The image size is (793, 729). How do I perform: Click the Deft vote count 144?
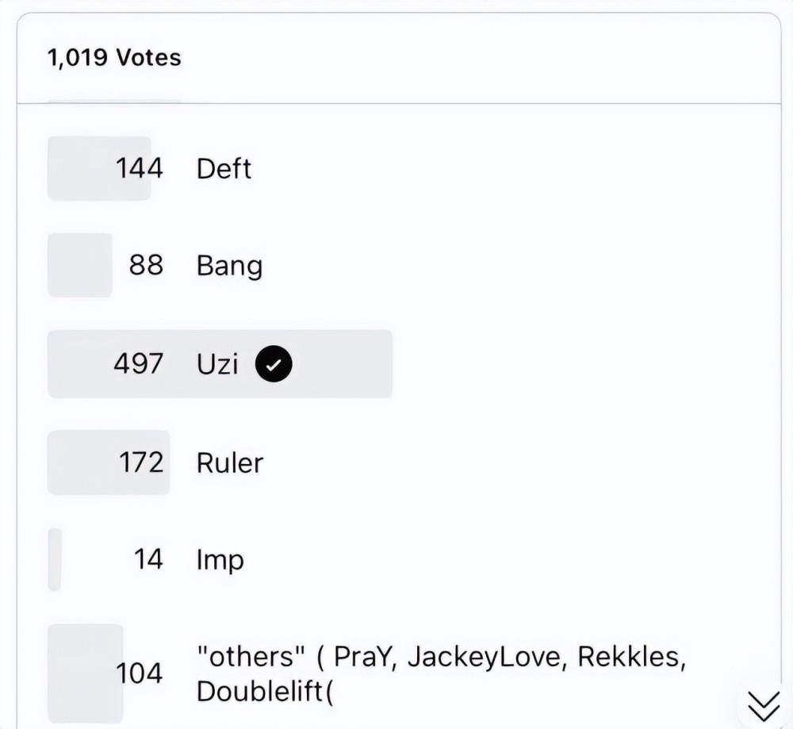point(140,168)
